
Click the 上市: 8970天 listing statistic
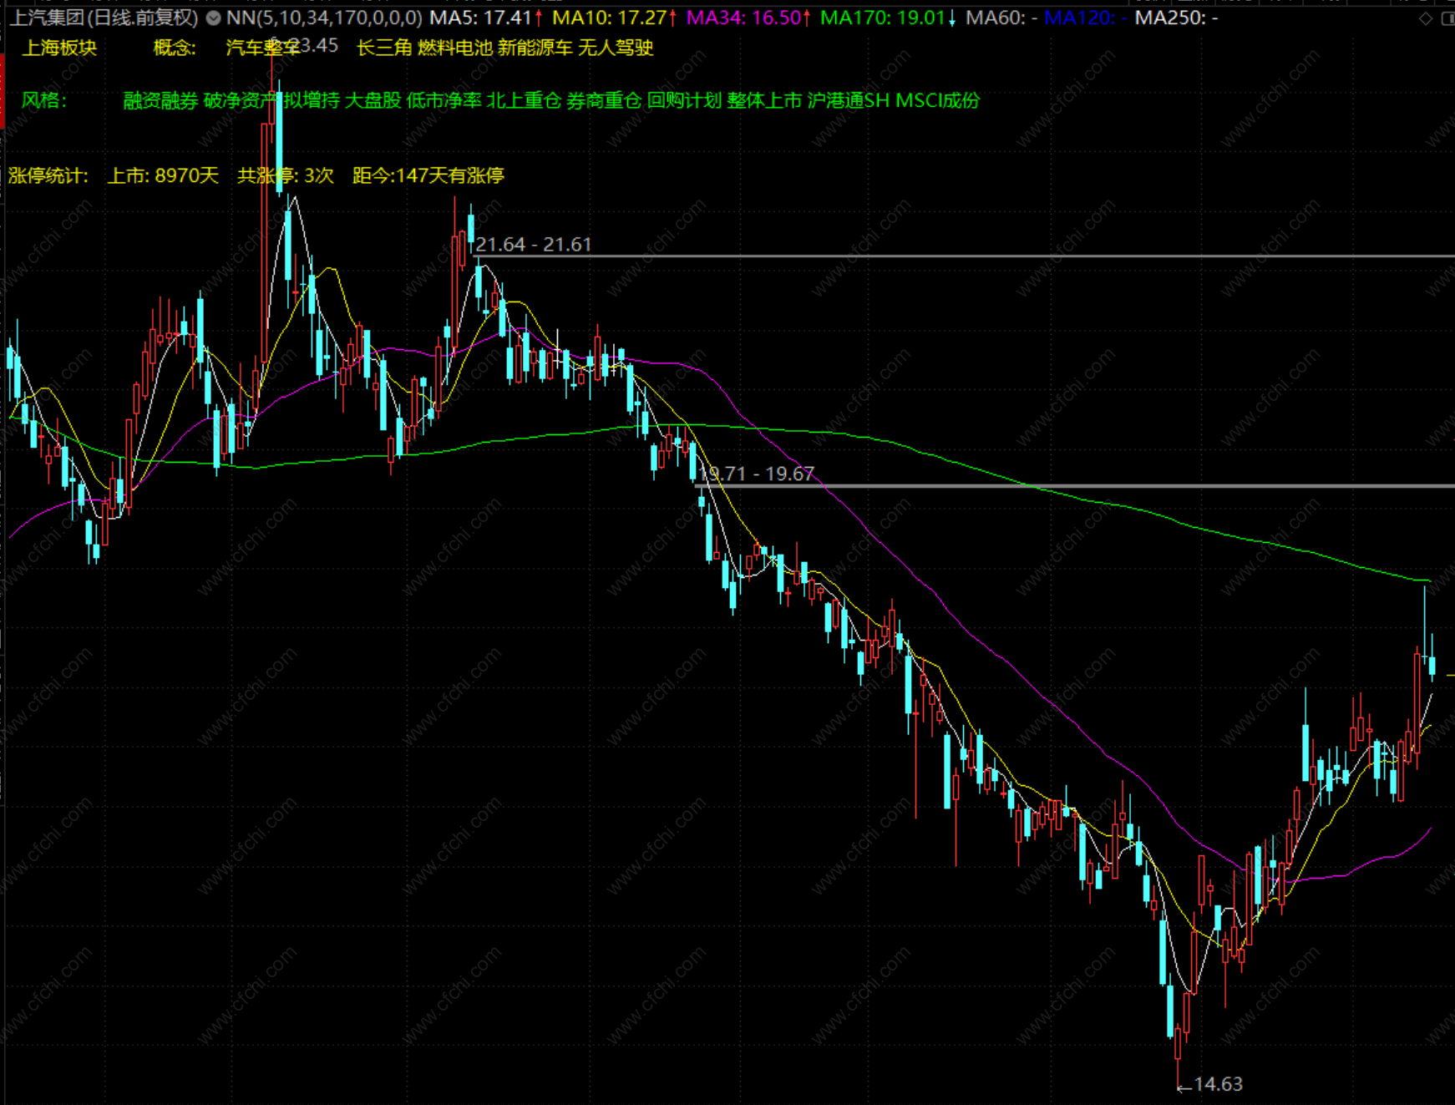point(163,175)
